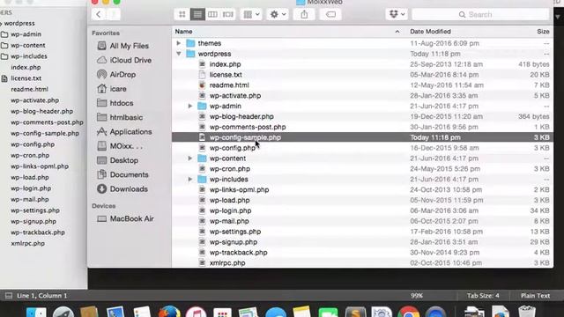Open All My Files in sidebar

tap(123, 46)
